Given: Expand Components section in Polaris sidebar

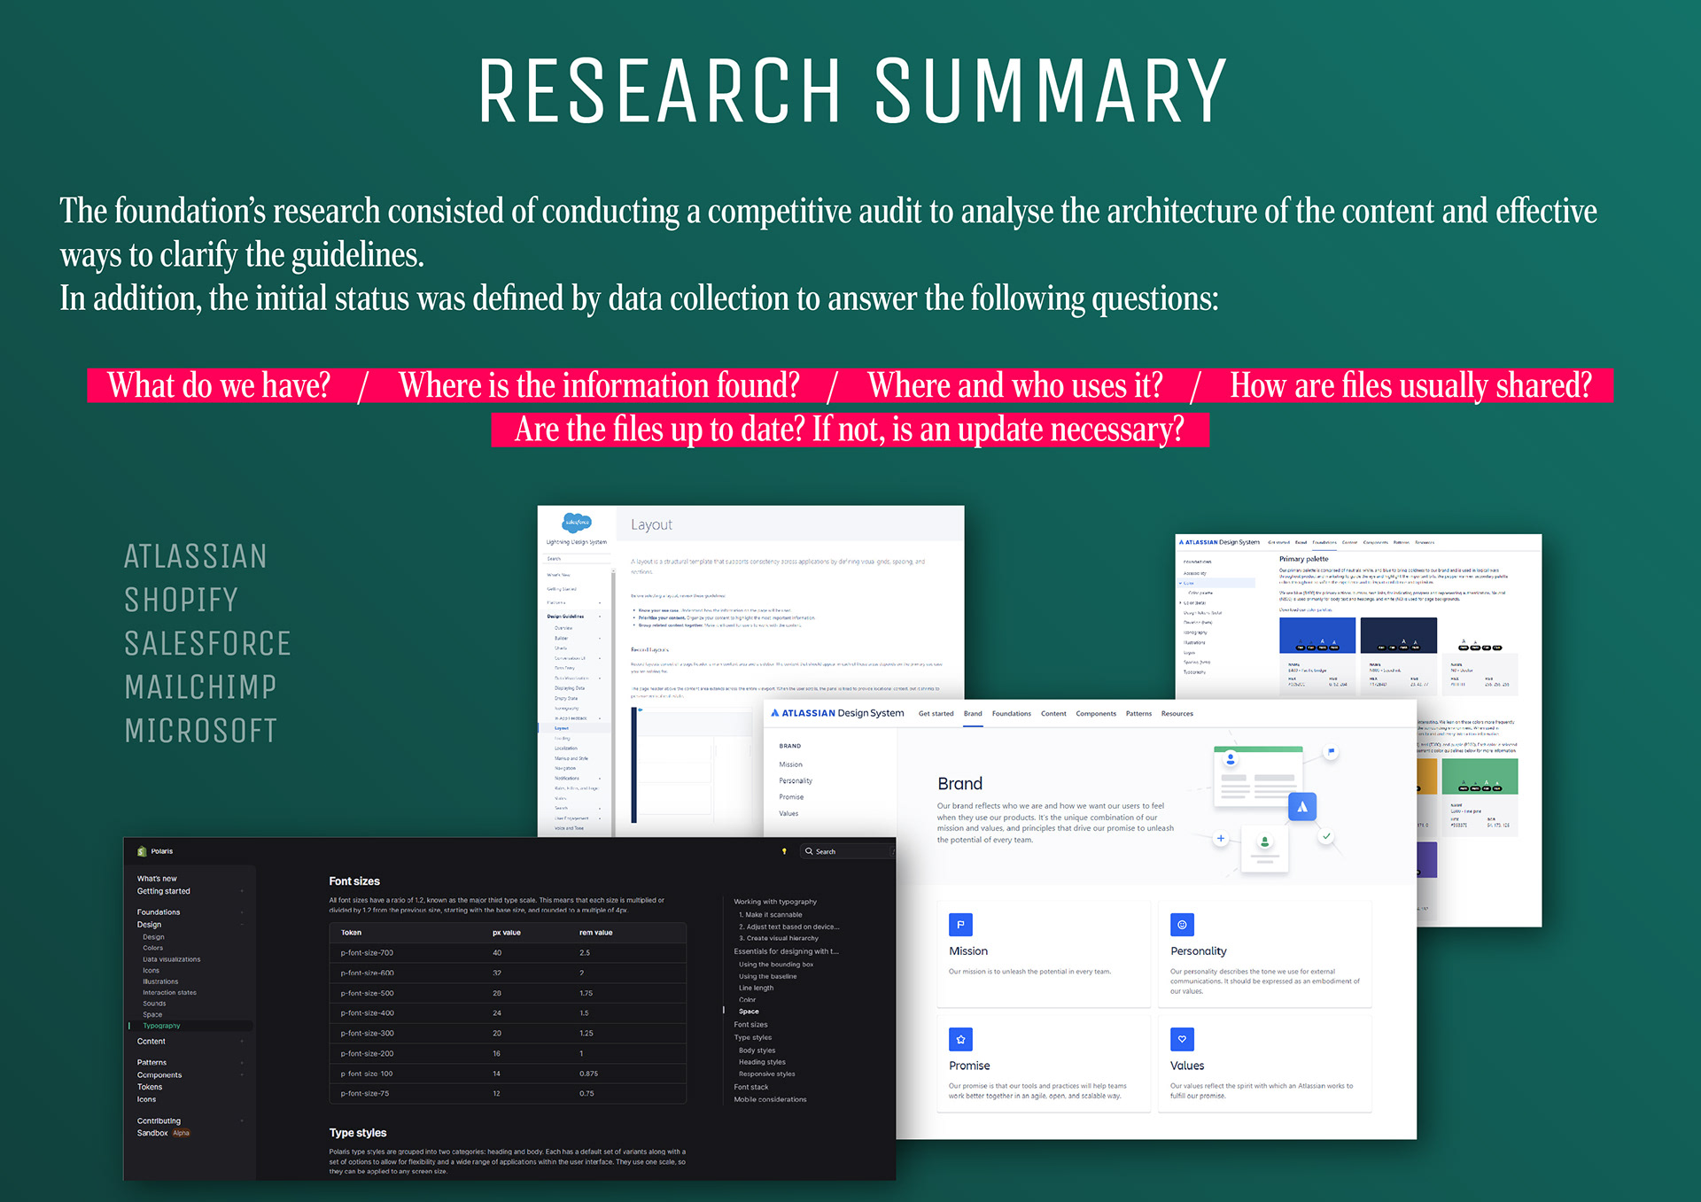Looking at the screenshot, I should coord(241,1075).
